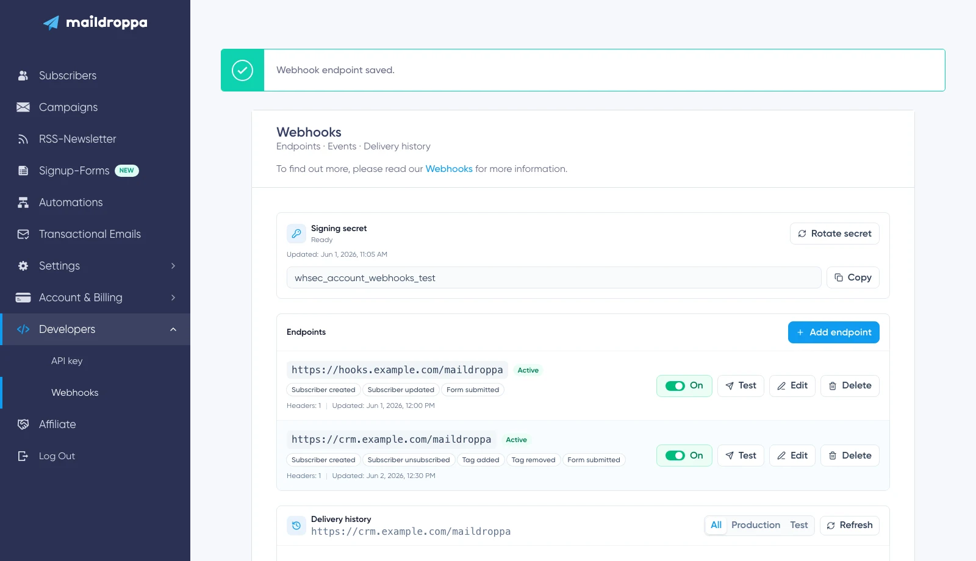Screen dimensions: 976x561
Task: Collapse the Developers menu chevron
Action: [173, 329]
